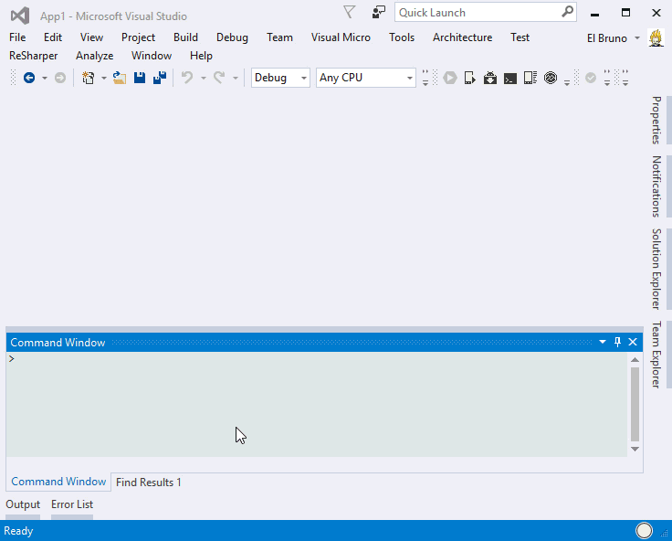Image resolution: width=672 pixels, height=541 pixels.
Task: Click the Open File folder icon
Action: pyautogui.click(x=119, y=79)
